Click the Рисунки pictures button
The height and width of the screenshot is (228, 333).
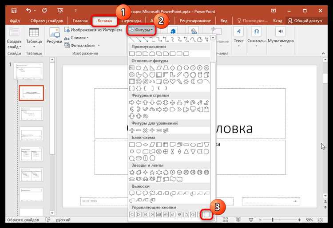pyautogui.click(x=54, y=35)
